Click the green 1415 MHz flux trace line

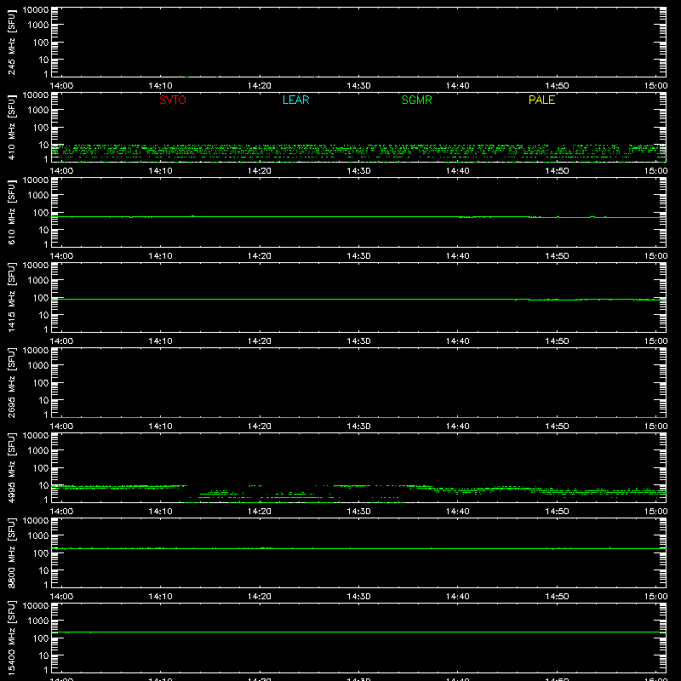pos(358,300)
